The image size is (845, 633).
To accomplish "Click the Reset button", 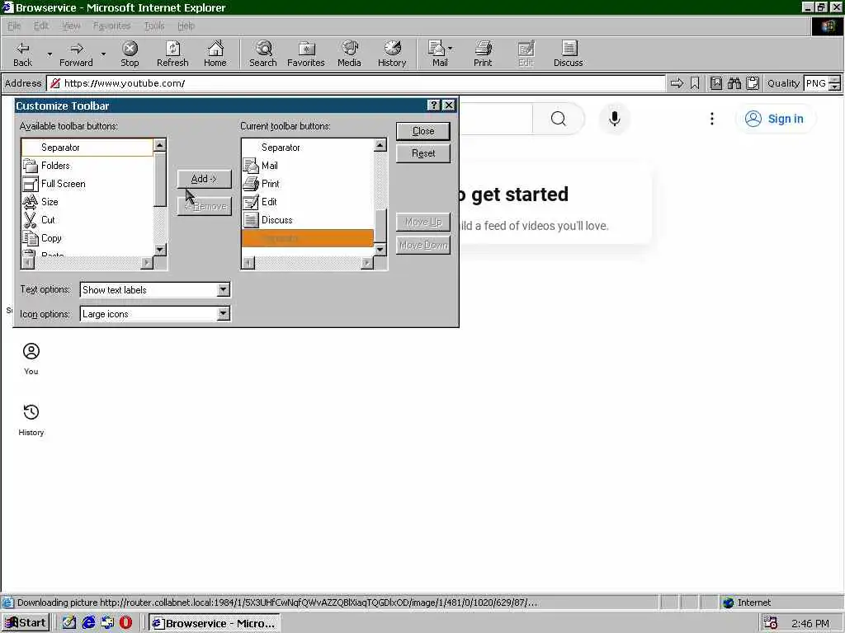I will tap(423, 153).
